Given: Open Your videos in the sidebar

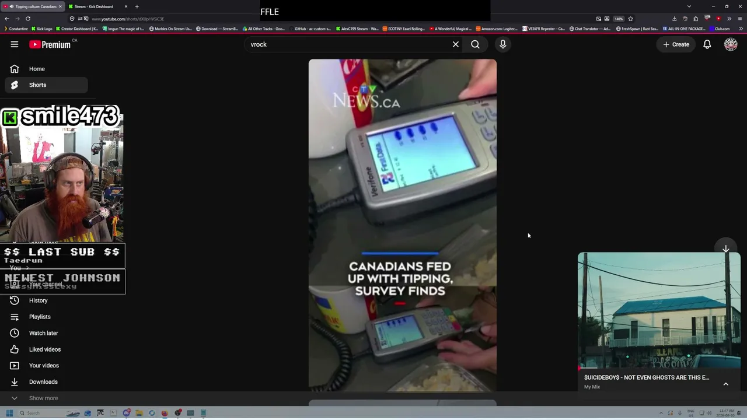Looking at the screenshot, I should [47, 366].
